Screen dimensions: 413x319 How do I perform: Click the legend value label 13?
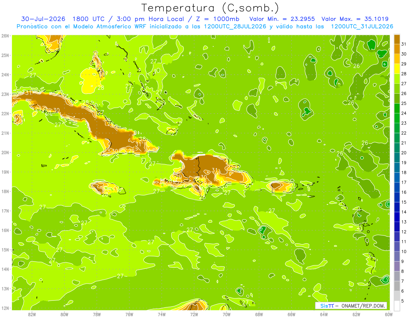pyautogui.click(x=404, y=222)
